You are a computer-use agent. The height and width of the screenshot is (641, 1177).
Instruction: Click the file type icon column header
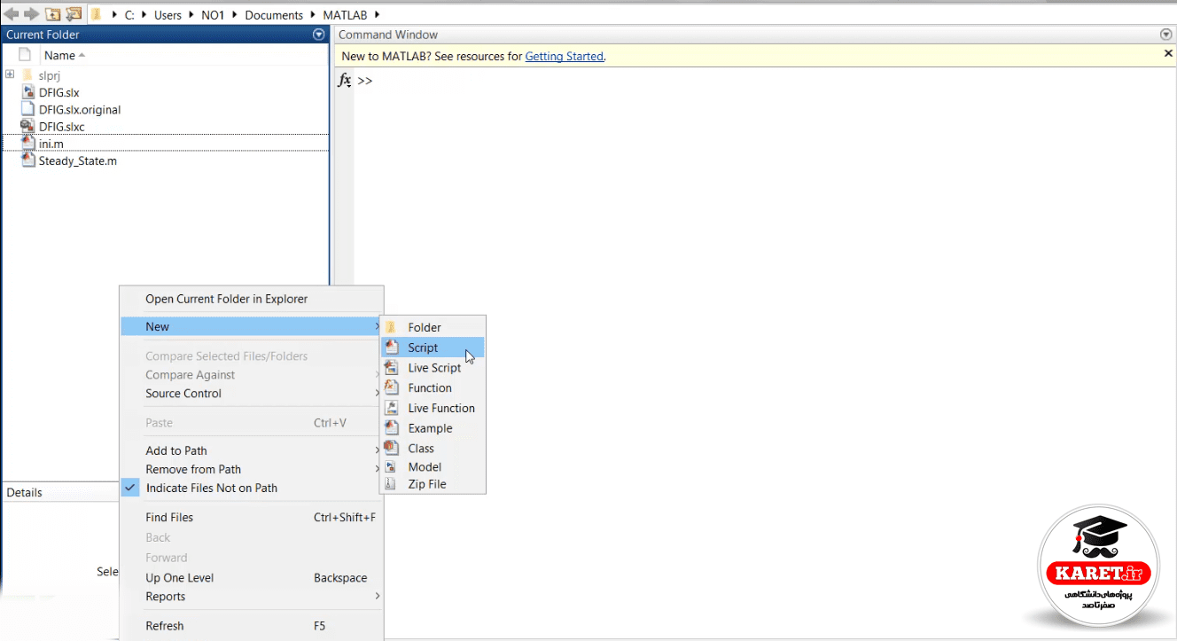click(x=25, y=55)
